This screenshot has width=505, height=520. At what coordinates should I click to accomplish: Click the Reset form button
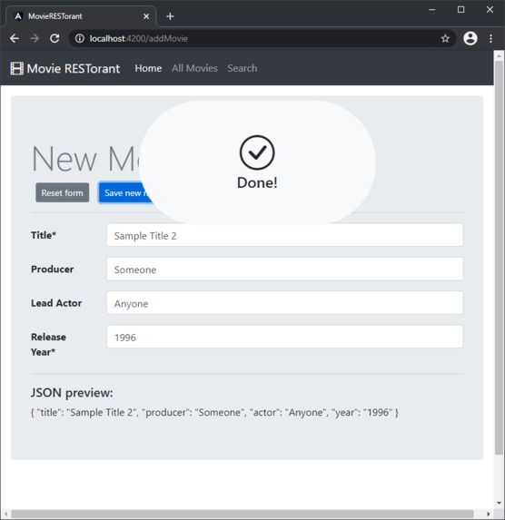(x=62, y=192)
